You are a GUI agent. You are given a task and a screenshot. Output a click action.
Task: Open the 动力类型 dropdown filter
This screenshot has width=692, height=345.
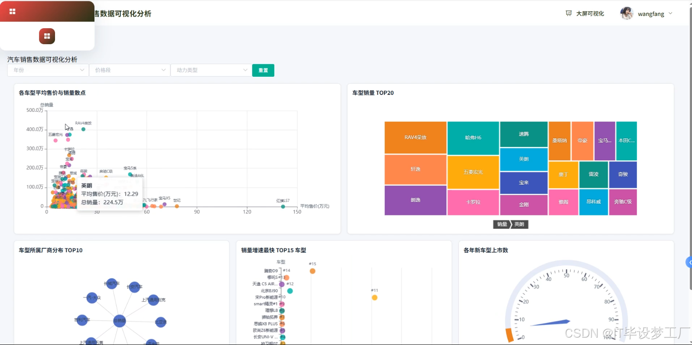click(211, 70)
